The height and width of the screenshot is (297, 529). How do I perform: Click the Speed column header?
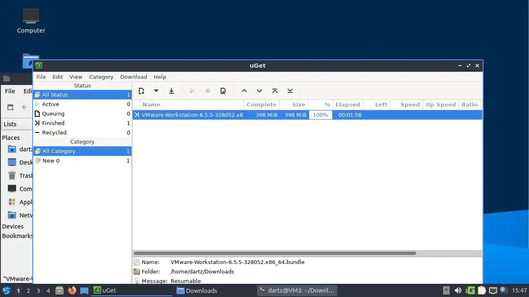pyautogui.click(x=406, y=104)
